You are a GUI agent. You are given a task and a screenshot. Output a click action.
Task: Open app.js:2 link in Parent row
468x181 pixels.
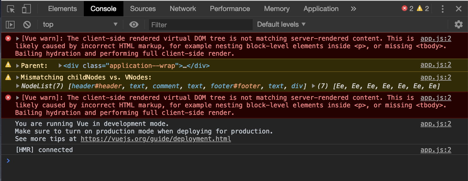tap(436, 65)
